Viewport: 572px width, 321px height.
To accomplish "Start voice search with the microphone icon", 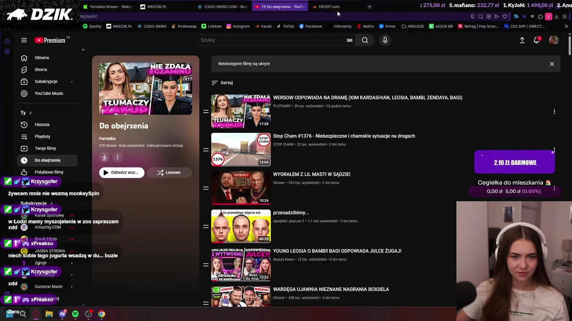I will pos(385,40).
